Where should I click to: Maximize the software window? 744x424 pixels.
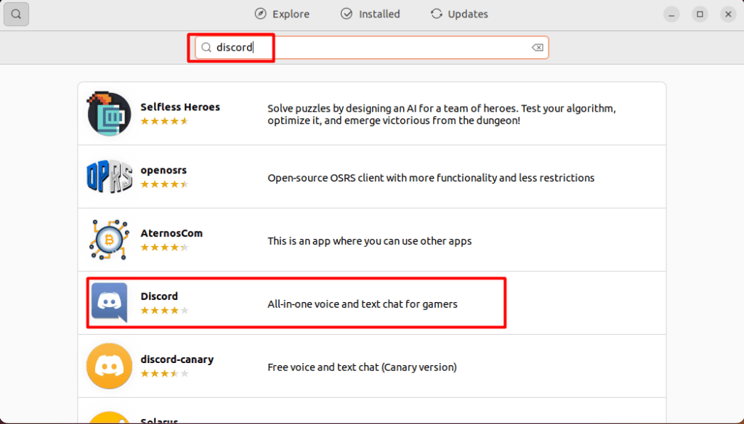(700, 15)
